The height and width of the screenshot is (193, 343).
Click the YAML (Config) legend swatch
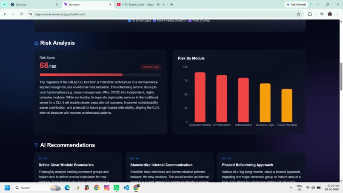tap(190, 20)
